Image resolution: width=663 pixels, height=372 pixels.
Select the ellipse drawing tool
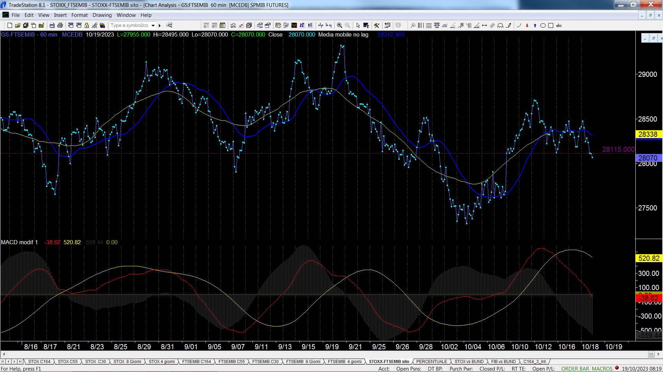543,25
